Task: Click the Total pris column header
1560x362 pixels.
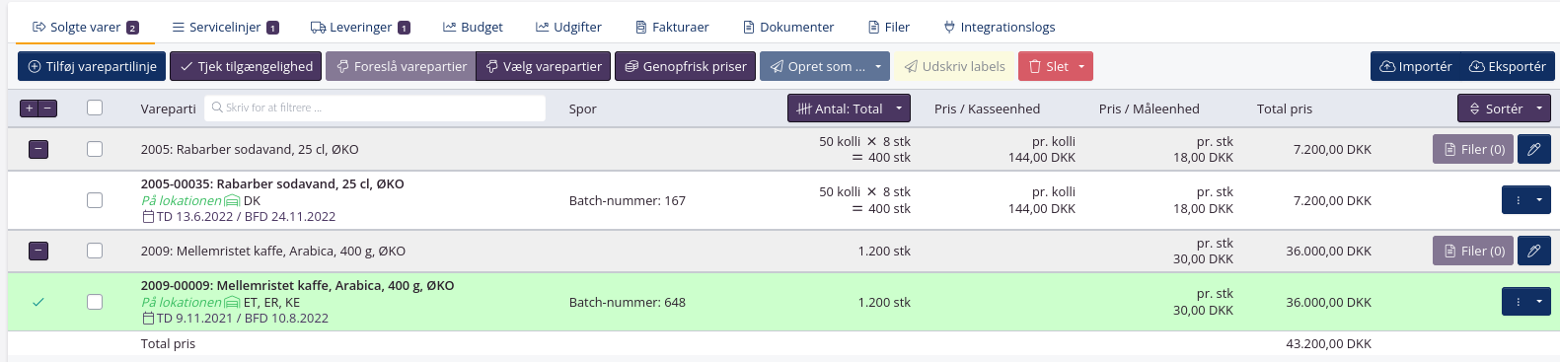Action: point(1285,109)
